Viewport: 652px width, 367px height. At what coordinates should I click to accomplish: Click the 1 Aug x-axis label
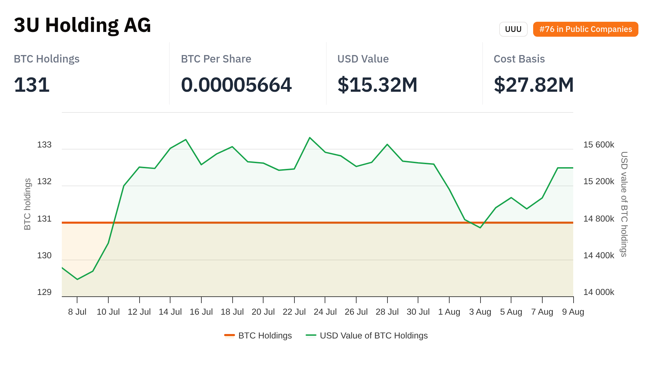(x=449, y=312)
